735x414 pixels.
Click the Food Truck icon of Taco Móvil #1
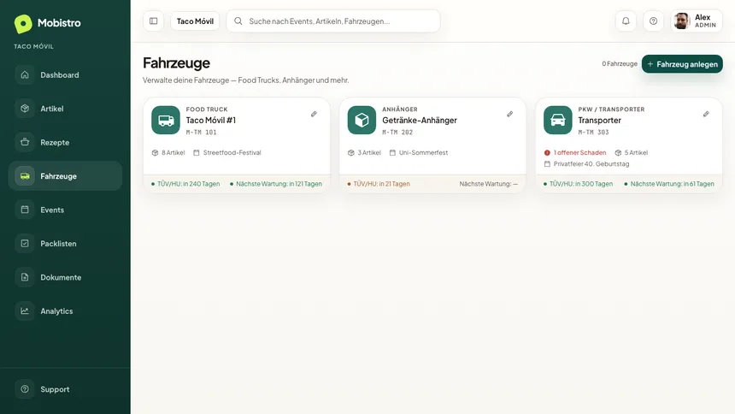(166, 120)
